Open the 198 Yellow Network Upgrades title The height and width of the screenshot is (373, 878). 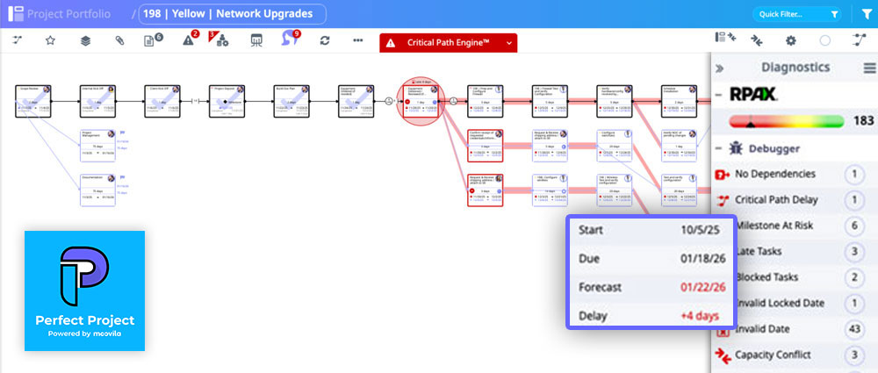click(233, 14)
